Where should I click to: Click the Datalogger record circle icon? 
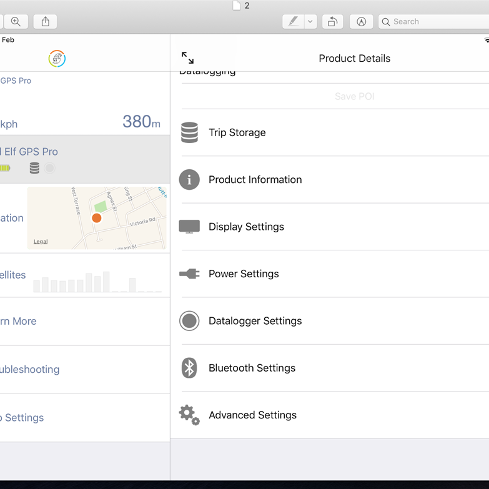189,321
